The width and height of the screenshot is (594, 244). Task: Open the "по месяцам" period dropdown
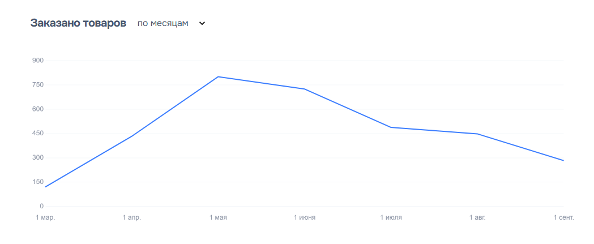click(x=163, y=23)
